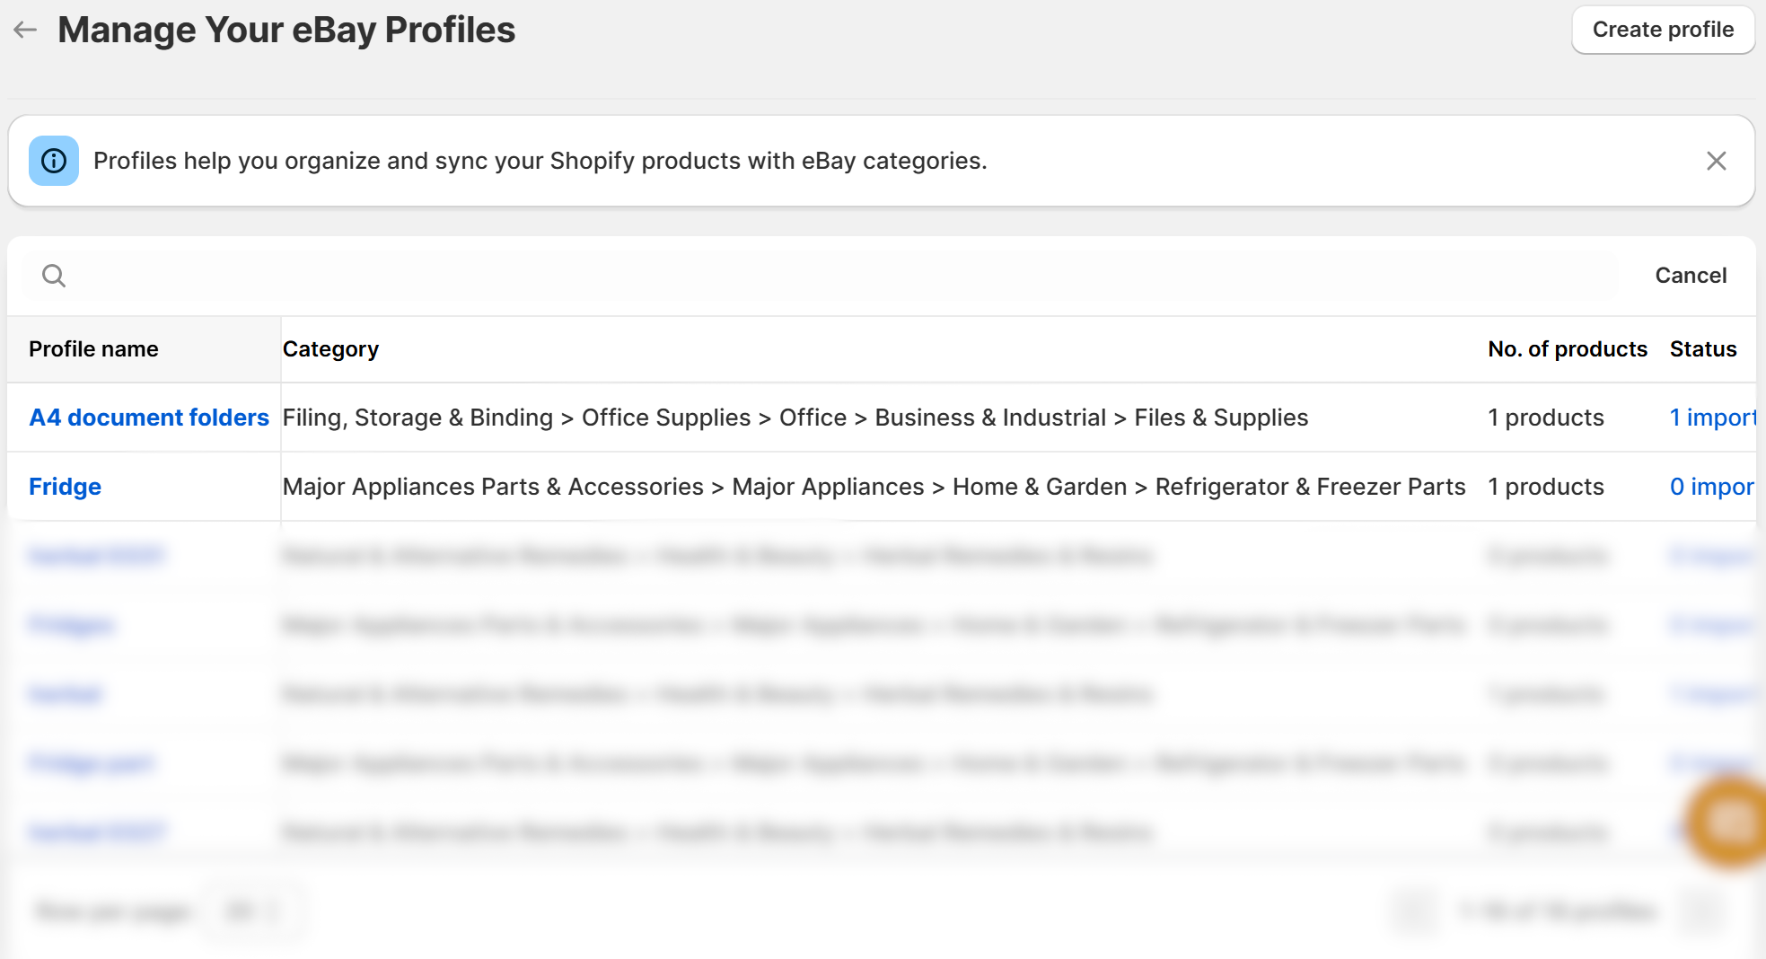The width and height of the screenshot is (1766, 959).
Task: Click the back arrow beside page title
Action: click(x=25, y=30)
